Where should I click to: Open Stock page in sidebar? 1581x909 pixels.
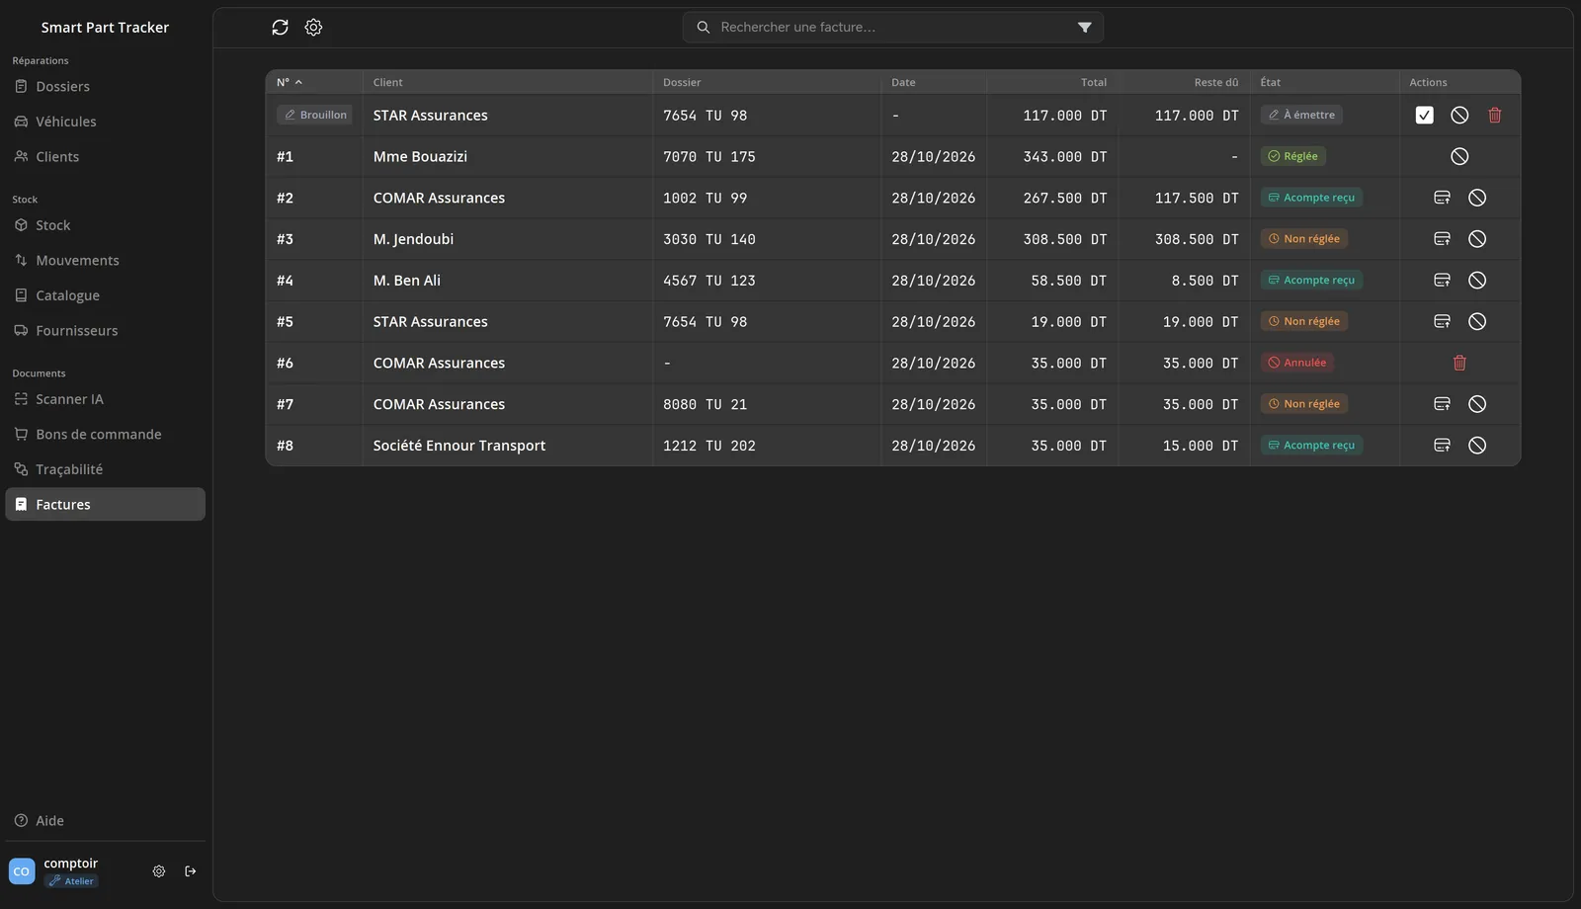(x=105, y=225)
